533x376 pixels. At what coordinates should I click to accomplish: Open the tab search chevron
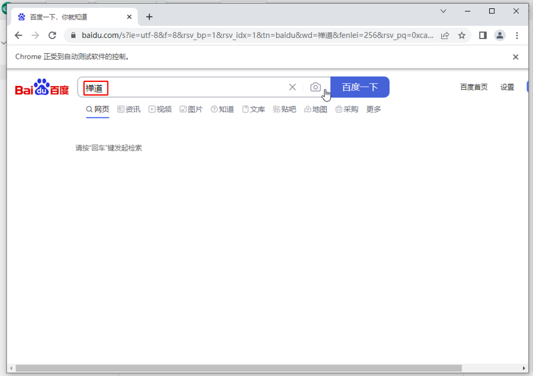[x=443, y=11]
